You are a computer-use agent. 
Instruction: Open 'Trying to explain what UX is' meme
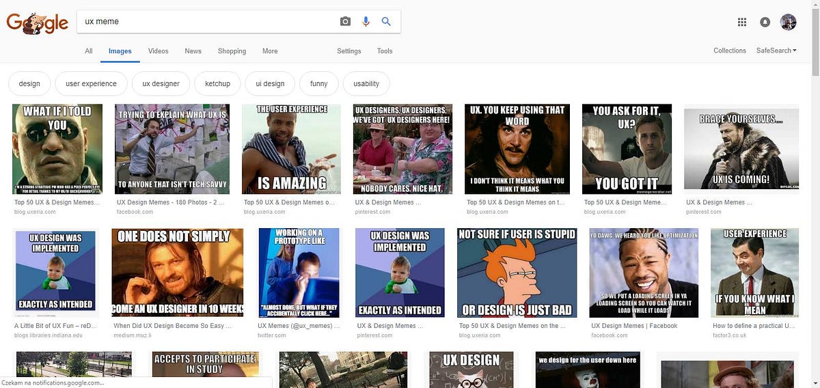172,149
